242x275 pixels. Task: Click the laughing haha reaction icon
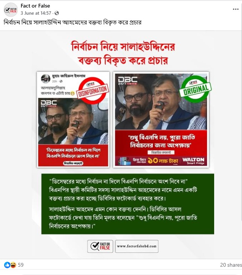point(13,265)
